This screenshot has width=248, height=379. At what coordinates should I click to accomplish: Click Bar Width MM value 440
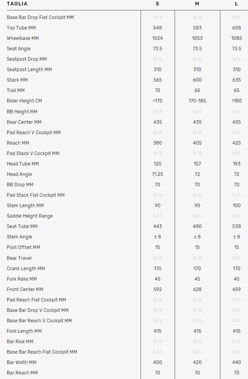pyautogui.click(x=236, y=362)
